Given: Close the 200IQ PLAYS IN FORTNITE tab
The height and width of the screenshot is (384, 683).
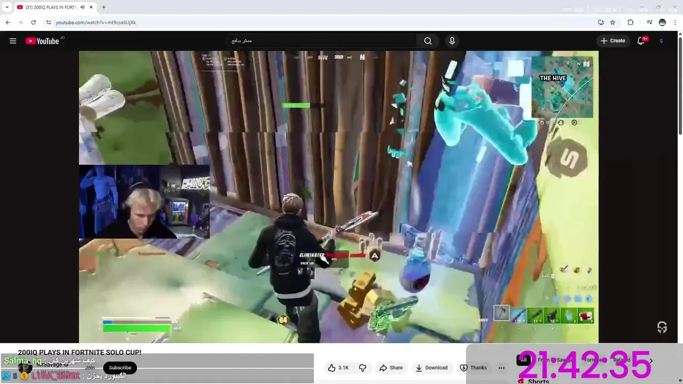Looking at the screenshot, I should [x=91, y=7].
